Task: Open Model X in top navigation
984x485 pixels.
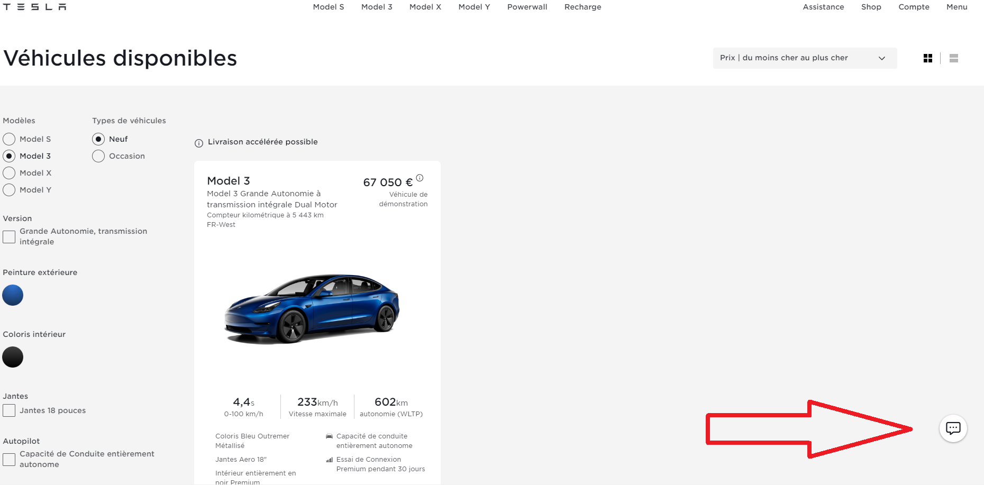Action: (425, 7)
